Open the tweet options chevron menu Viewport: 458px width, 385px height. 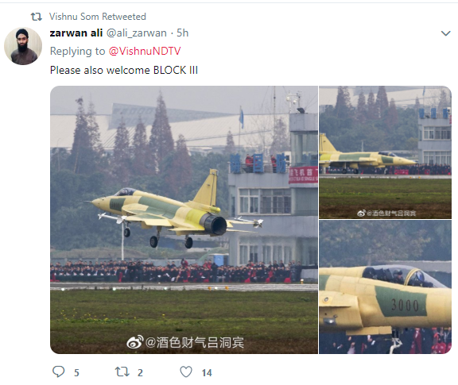(445, 33)
